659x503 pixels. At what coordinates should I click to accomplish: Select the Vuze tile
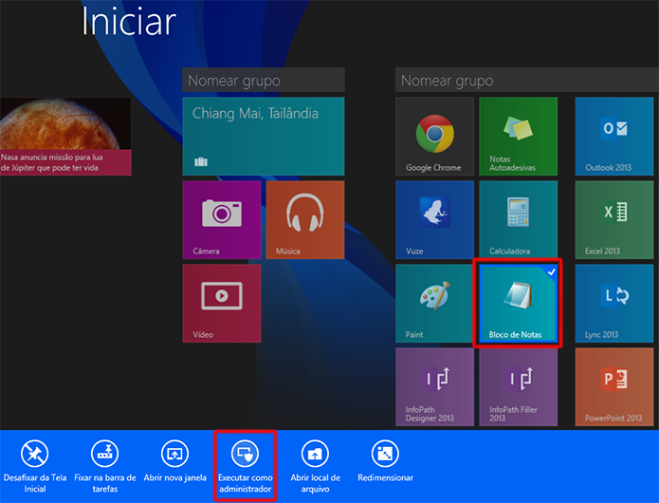(434, 219)
